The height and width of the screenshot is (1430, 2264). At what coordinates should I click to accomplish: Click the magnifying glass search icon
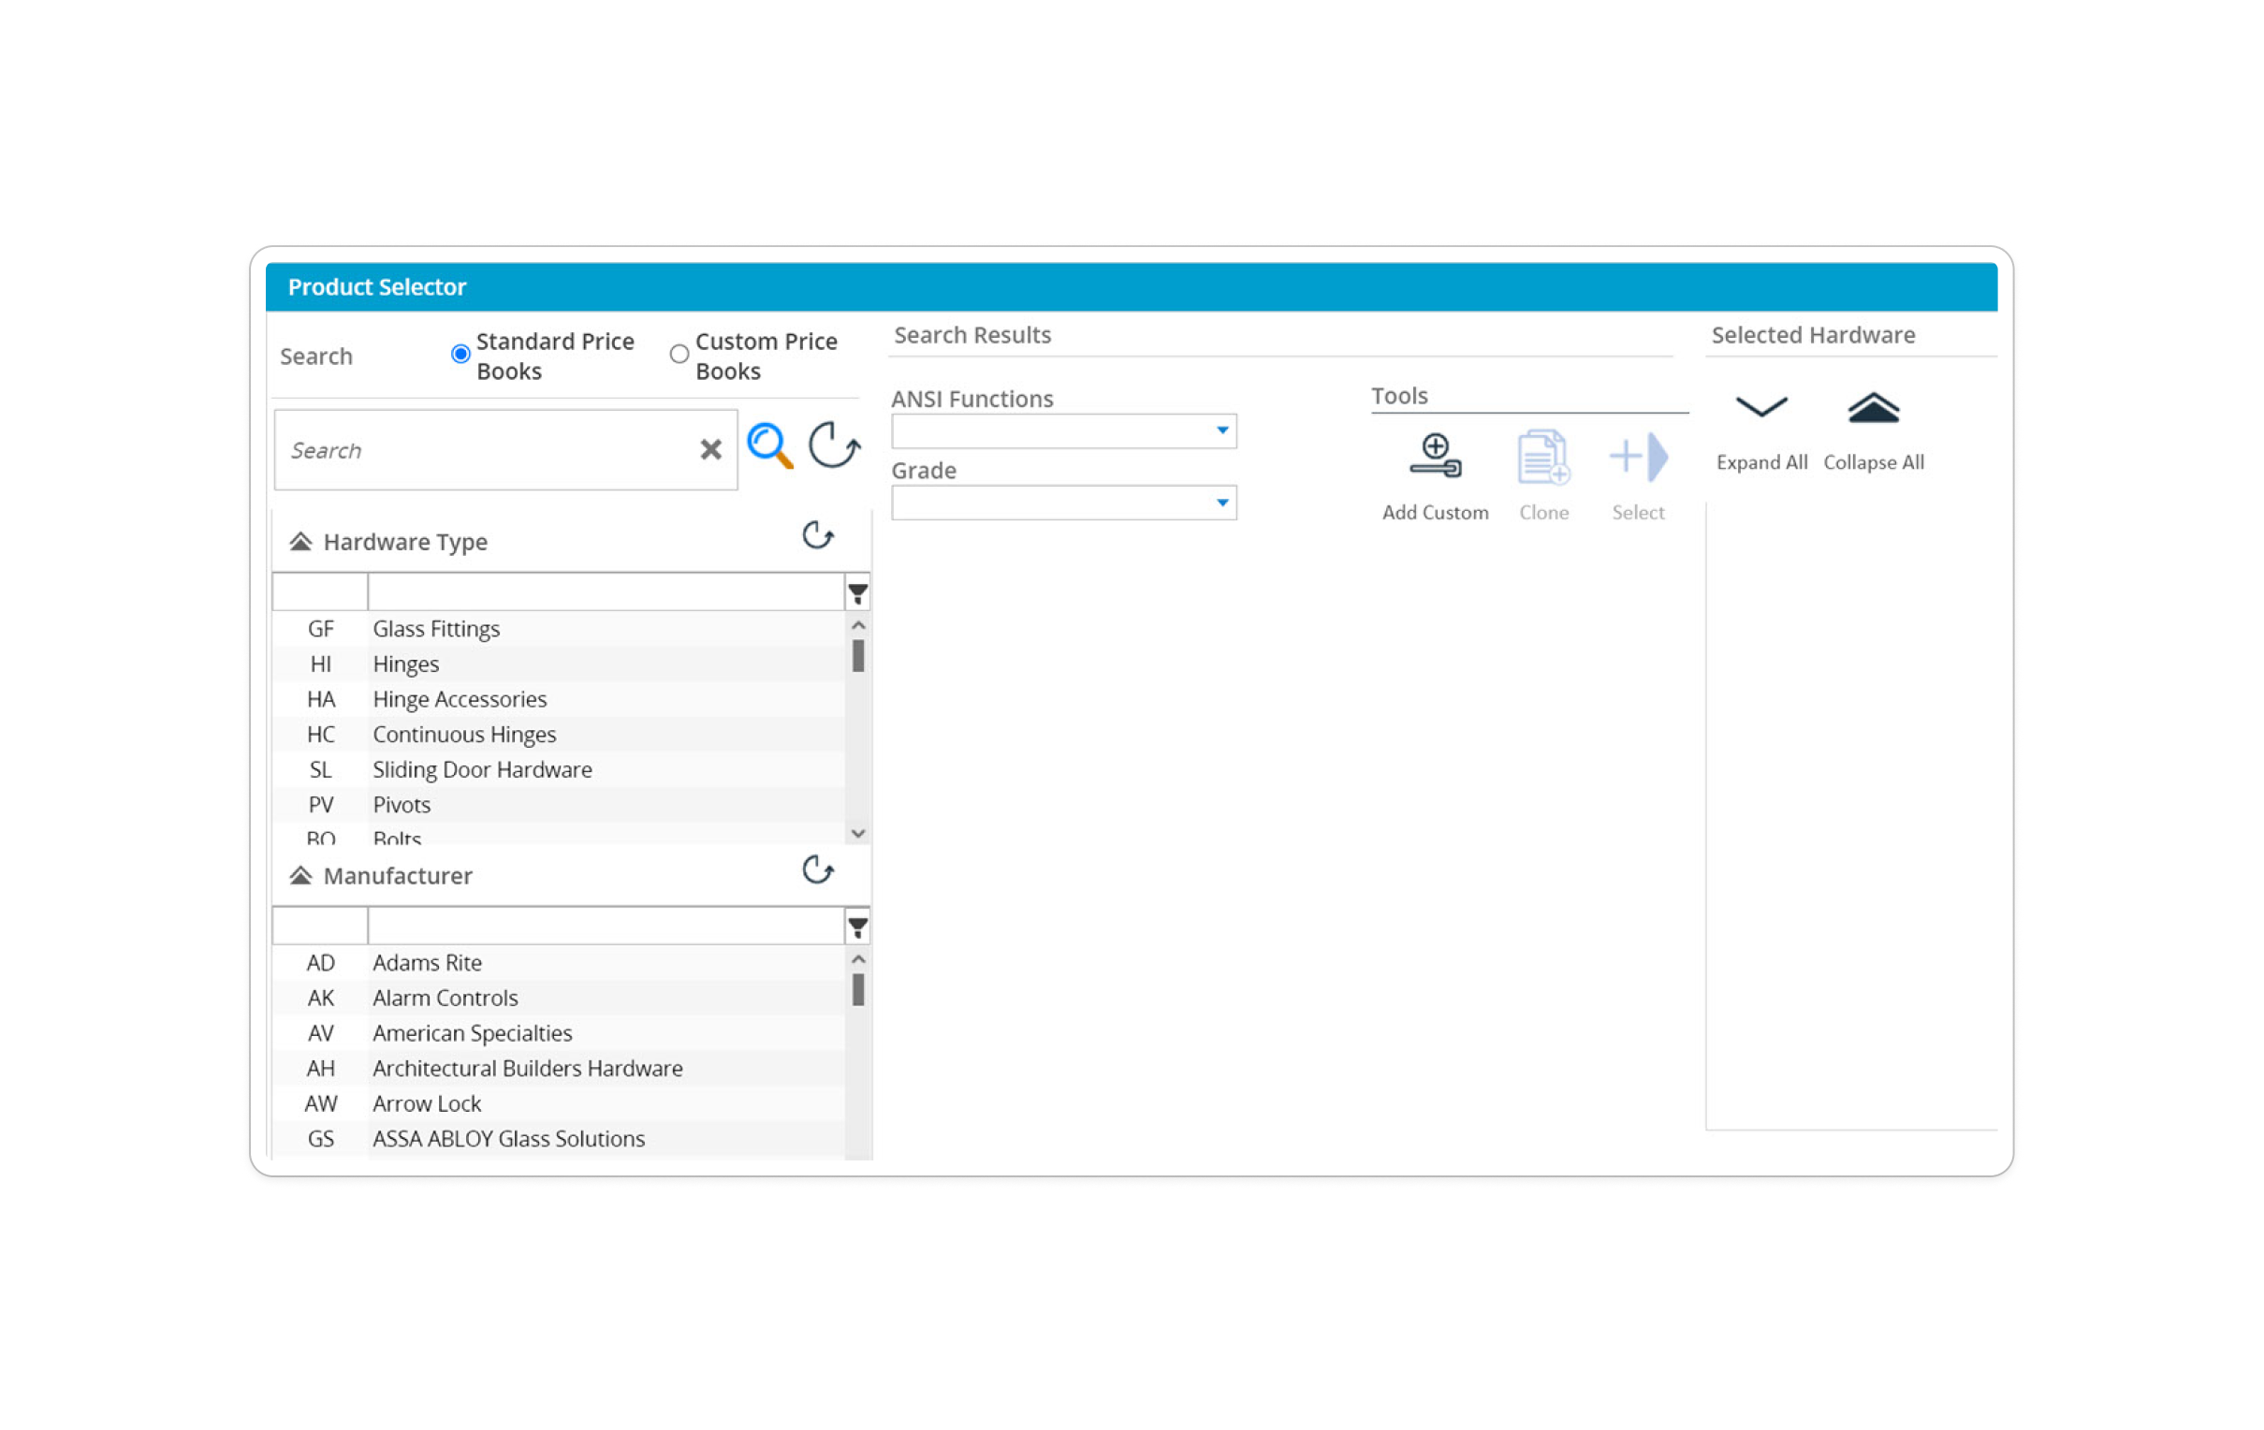click(769, 446)
